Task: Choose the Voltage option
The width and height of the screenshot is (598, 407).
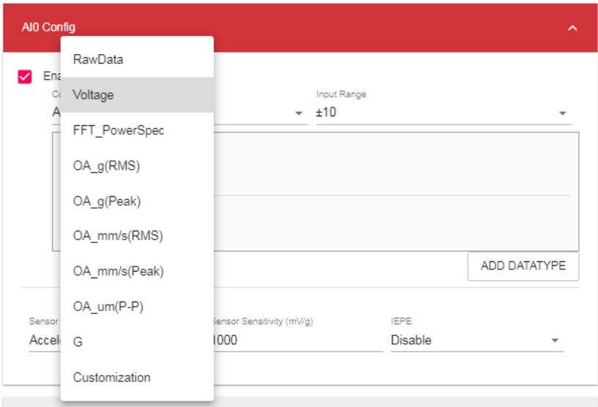Action: [x=137, y=94]
